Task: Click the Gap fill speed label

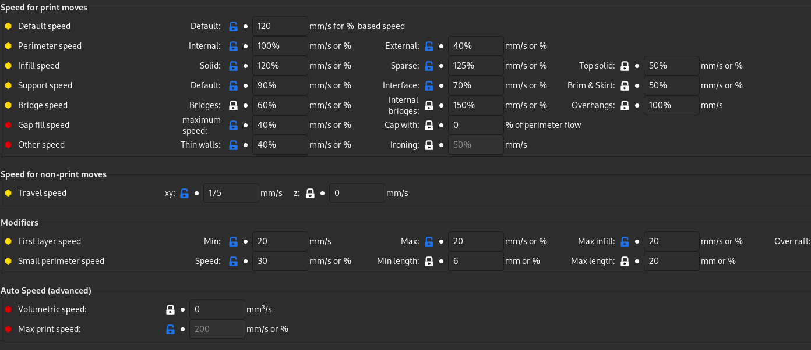Action: click(x=44, y=125)
